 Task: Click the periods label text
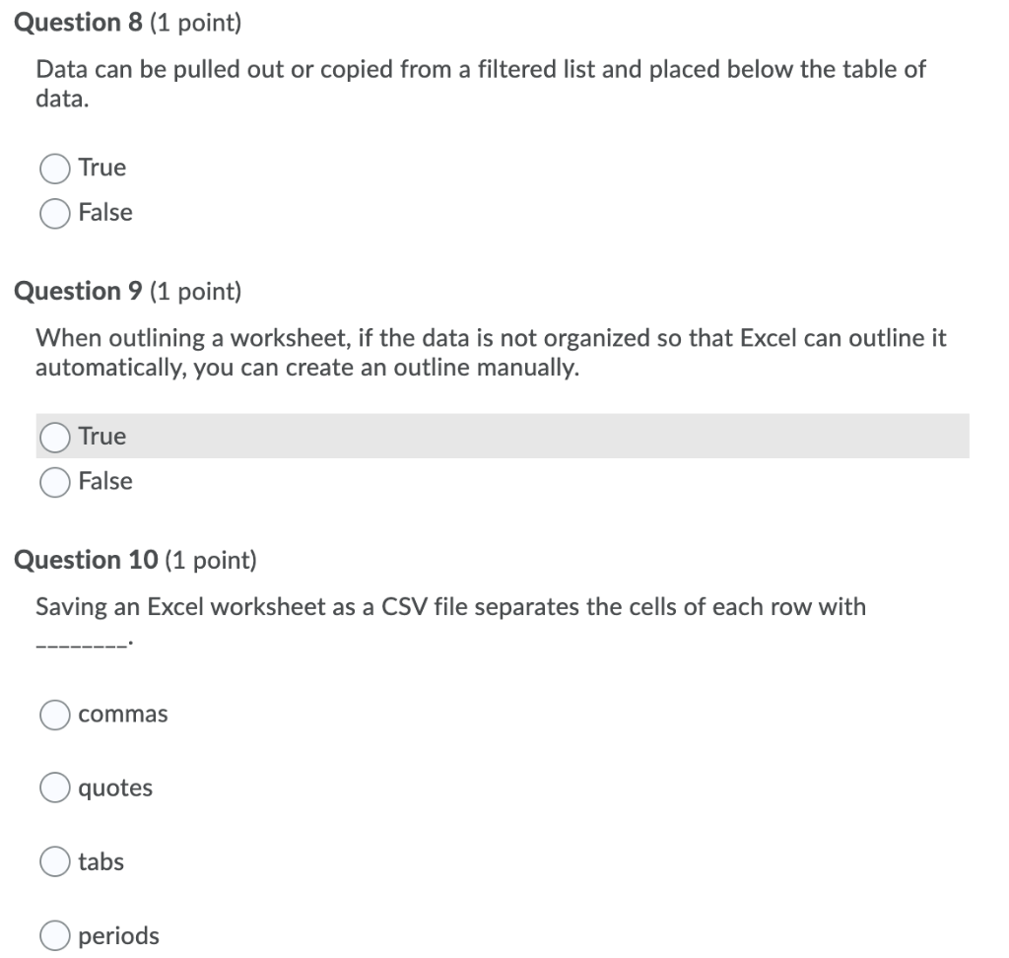pyautogui.click(x=119, y=935)
